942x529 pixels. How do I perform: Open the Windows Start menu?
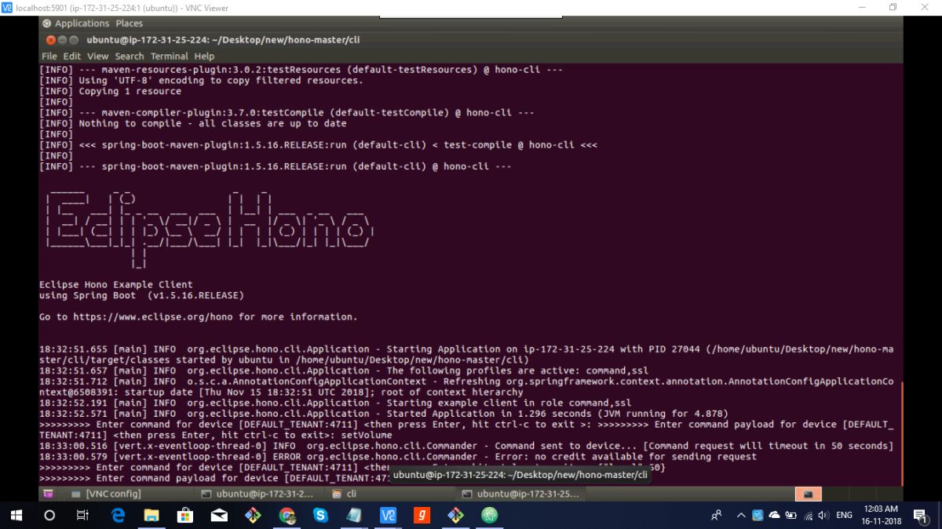[x=16, y=516]
